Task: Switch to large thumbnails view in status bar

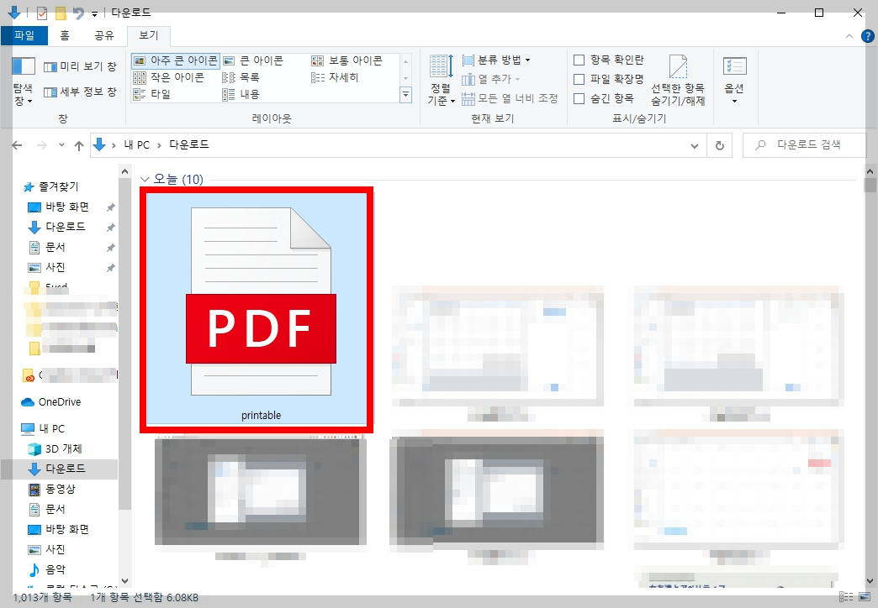Action: (x=865, y=597)
